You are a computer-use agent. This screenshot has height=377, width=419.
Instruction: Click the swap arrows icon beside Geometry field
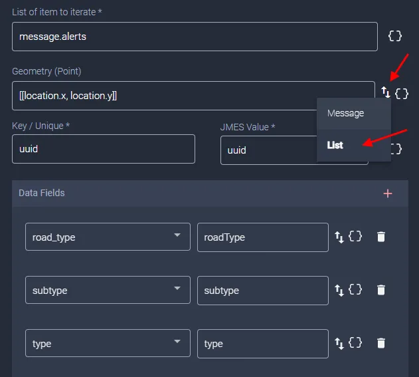click(386, 92)
